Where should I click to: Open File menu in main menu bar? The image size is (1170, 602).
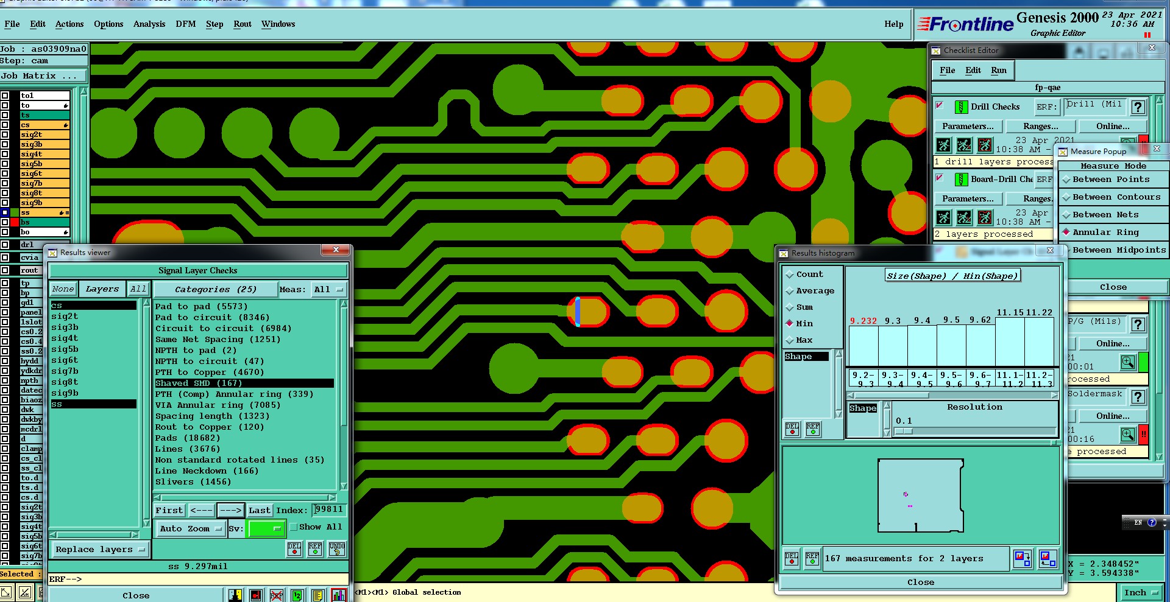pos(12,24)
